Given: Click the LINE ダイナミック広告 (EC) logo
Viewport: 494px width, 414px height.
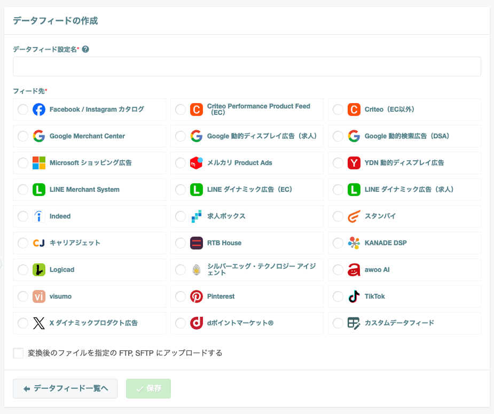Looking at the screenshot, I should click(x=197, y=190).
